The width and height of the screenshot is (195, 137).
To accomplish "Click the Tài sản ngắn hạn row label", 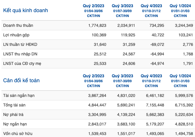I will coord(19,95).
